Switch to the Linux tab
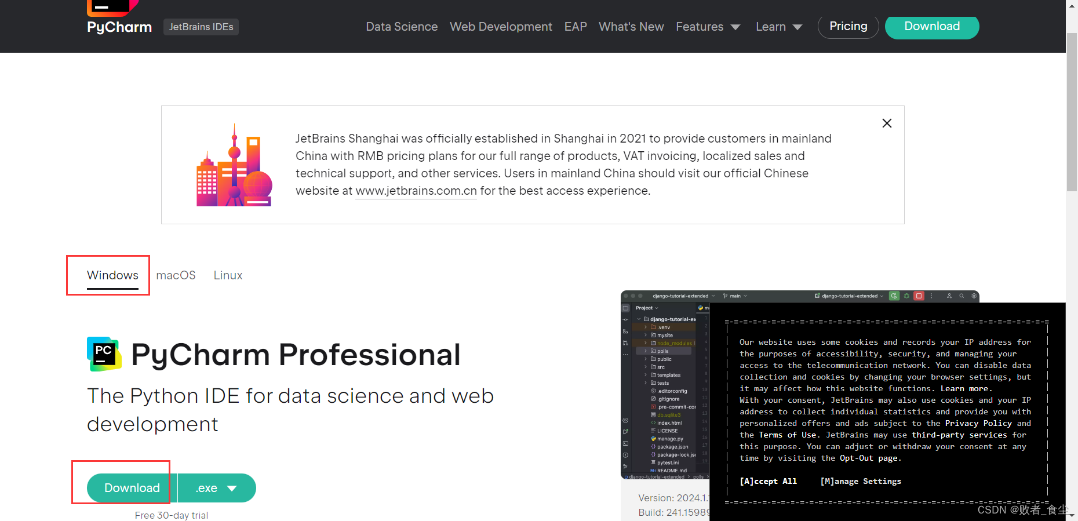This screenshot has width=1078, height=521. (x=228, y=275)
